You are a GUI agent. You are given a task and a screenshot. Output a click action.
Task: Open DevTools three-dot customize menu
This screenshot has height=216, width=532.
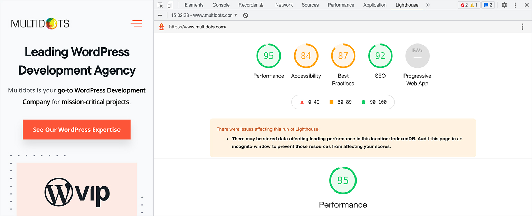pos(515,5)
